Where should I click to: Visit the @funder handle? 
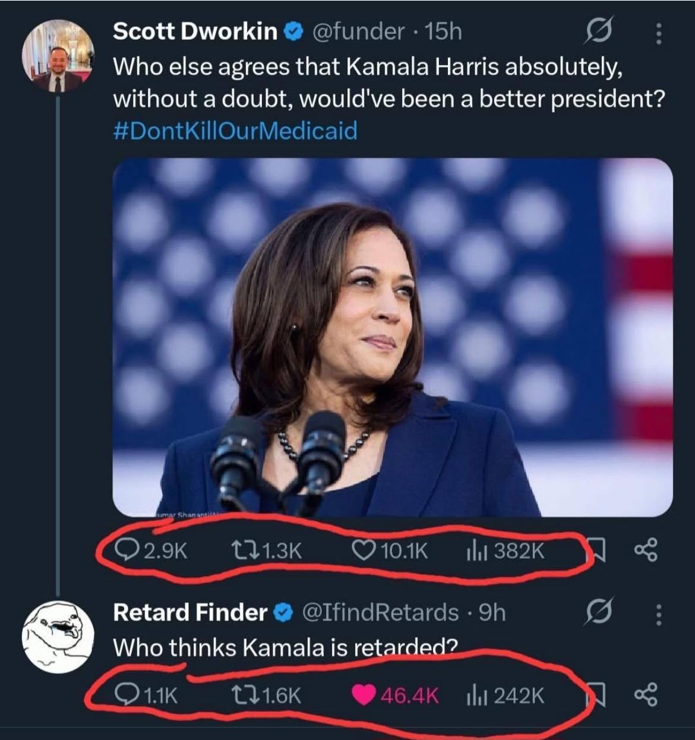[358, 31]
